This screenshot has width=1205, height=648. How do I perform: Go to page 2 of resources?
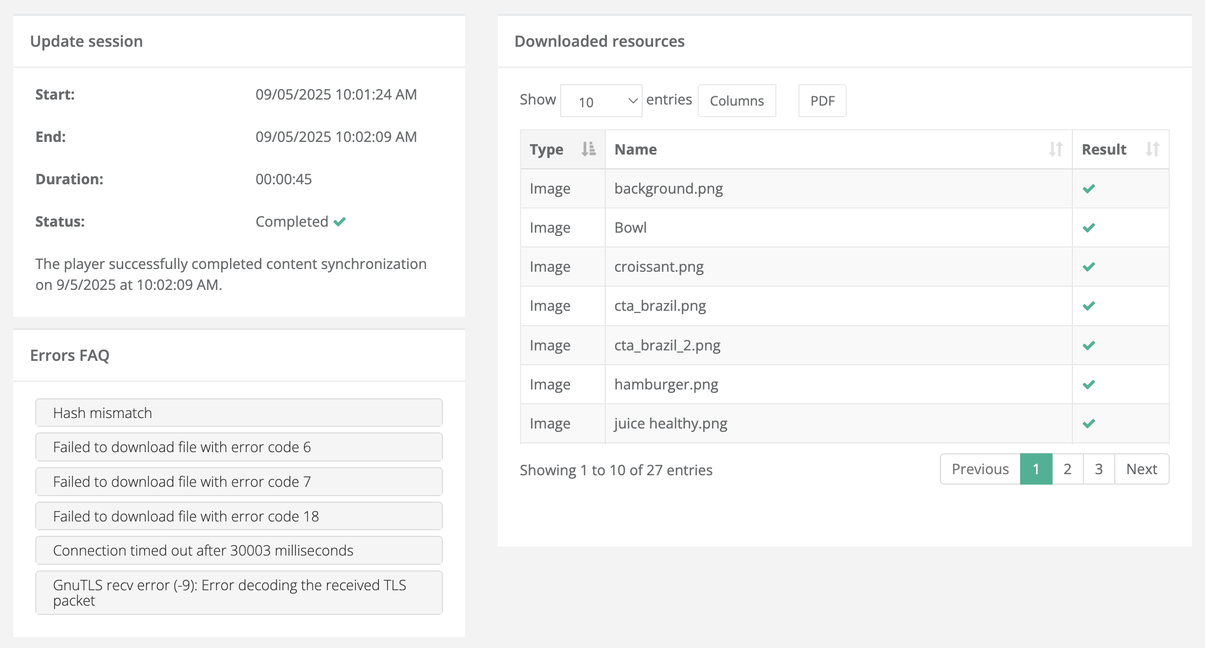pyautogui.click(x=1067, y=469)
